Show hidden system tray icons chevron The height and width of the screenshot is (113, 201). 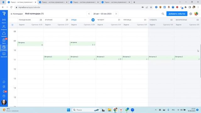(156, 110)
